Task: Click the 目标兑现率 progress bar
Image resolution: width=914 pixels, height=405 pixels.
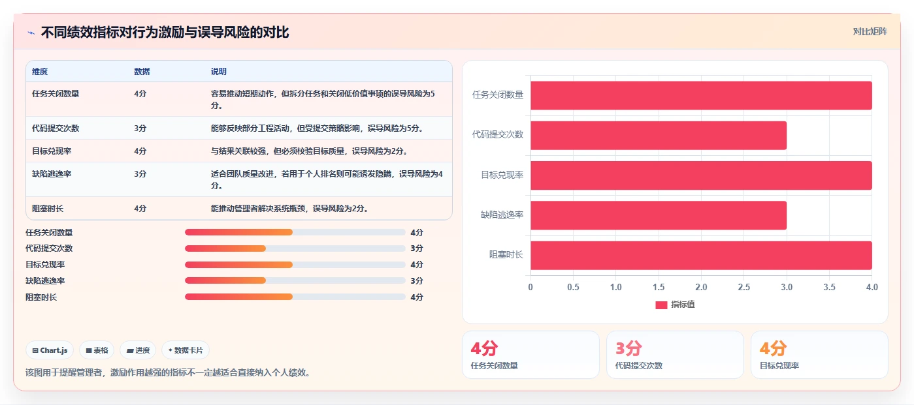Action: (295, 265)
